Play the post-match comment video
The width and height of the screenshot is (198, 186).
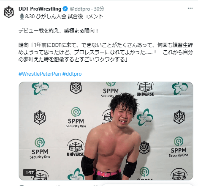tap(106, 131)
